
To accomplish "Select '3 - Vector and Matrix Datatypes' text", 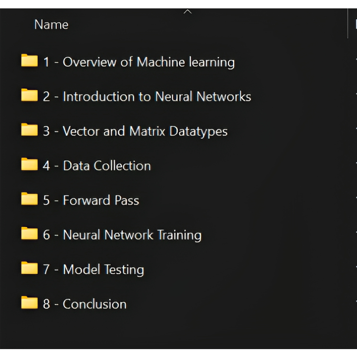I will [135, 131].
